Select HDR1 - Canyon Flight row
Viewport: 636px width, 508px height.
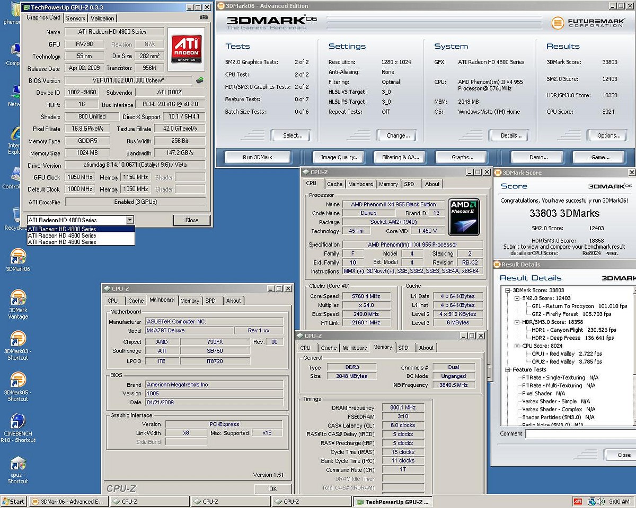click(x=574, y=330)
